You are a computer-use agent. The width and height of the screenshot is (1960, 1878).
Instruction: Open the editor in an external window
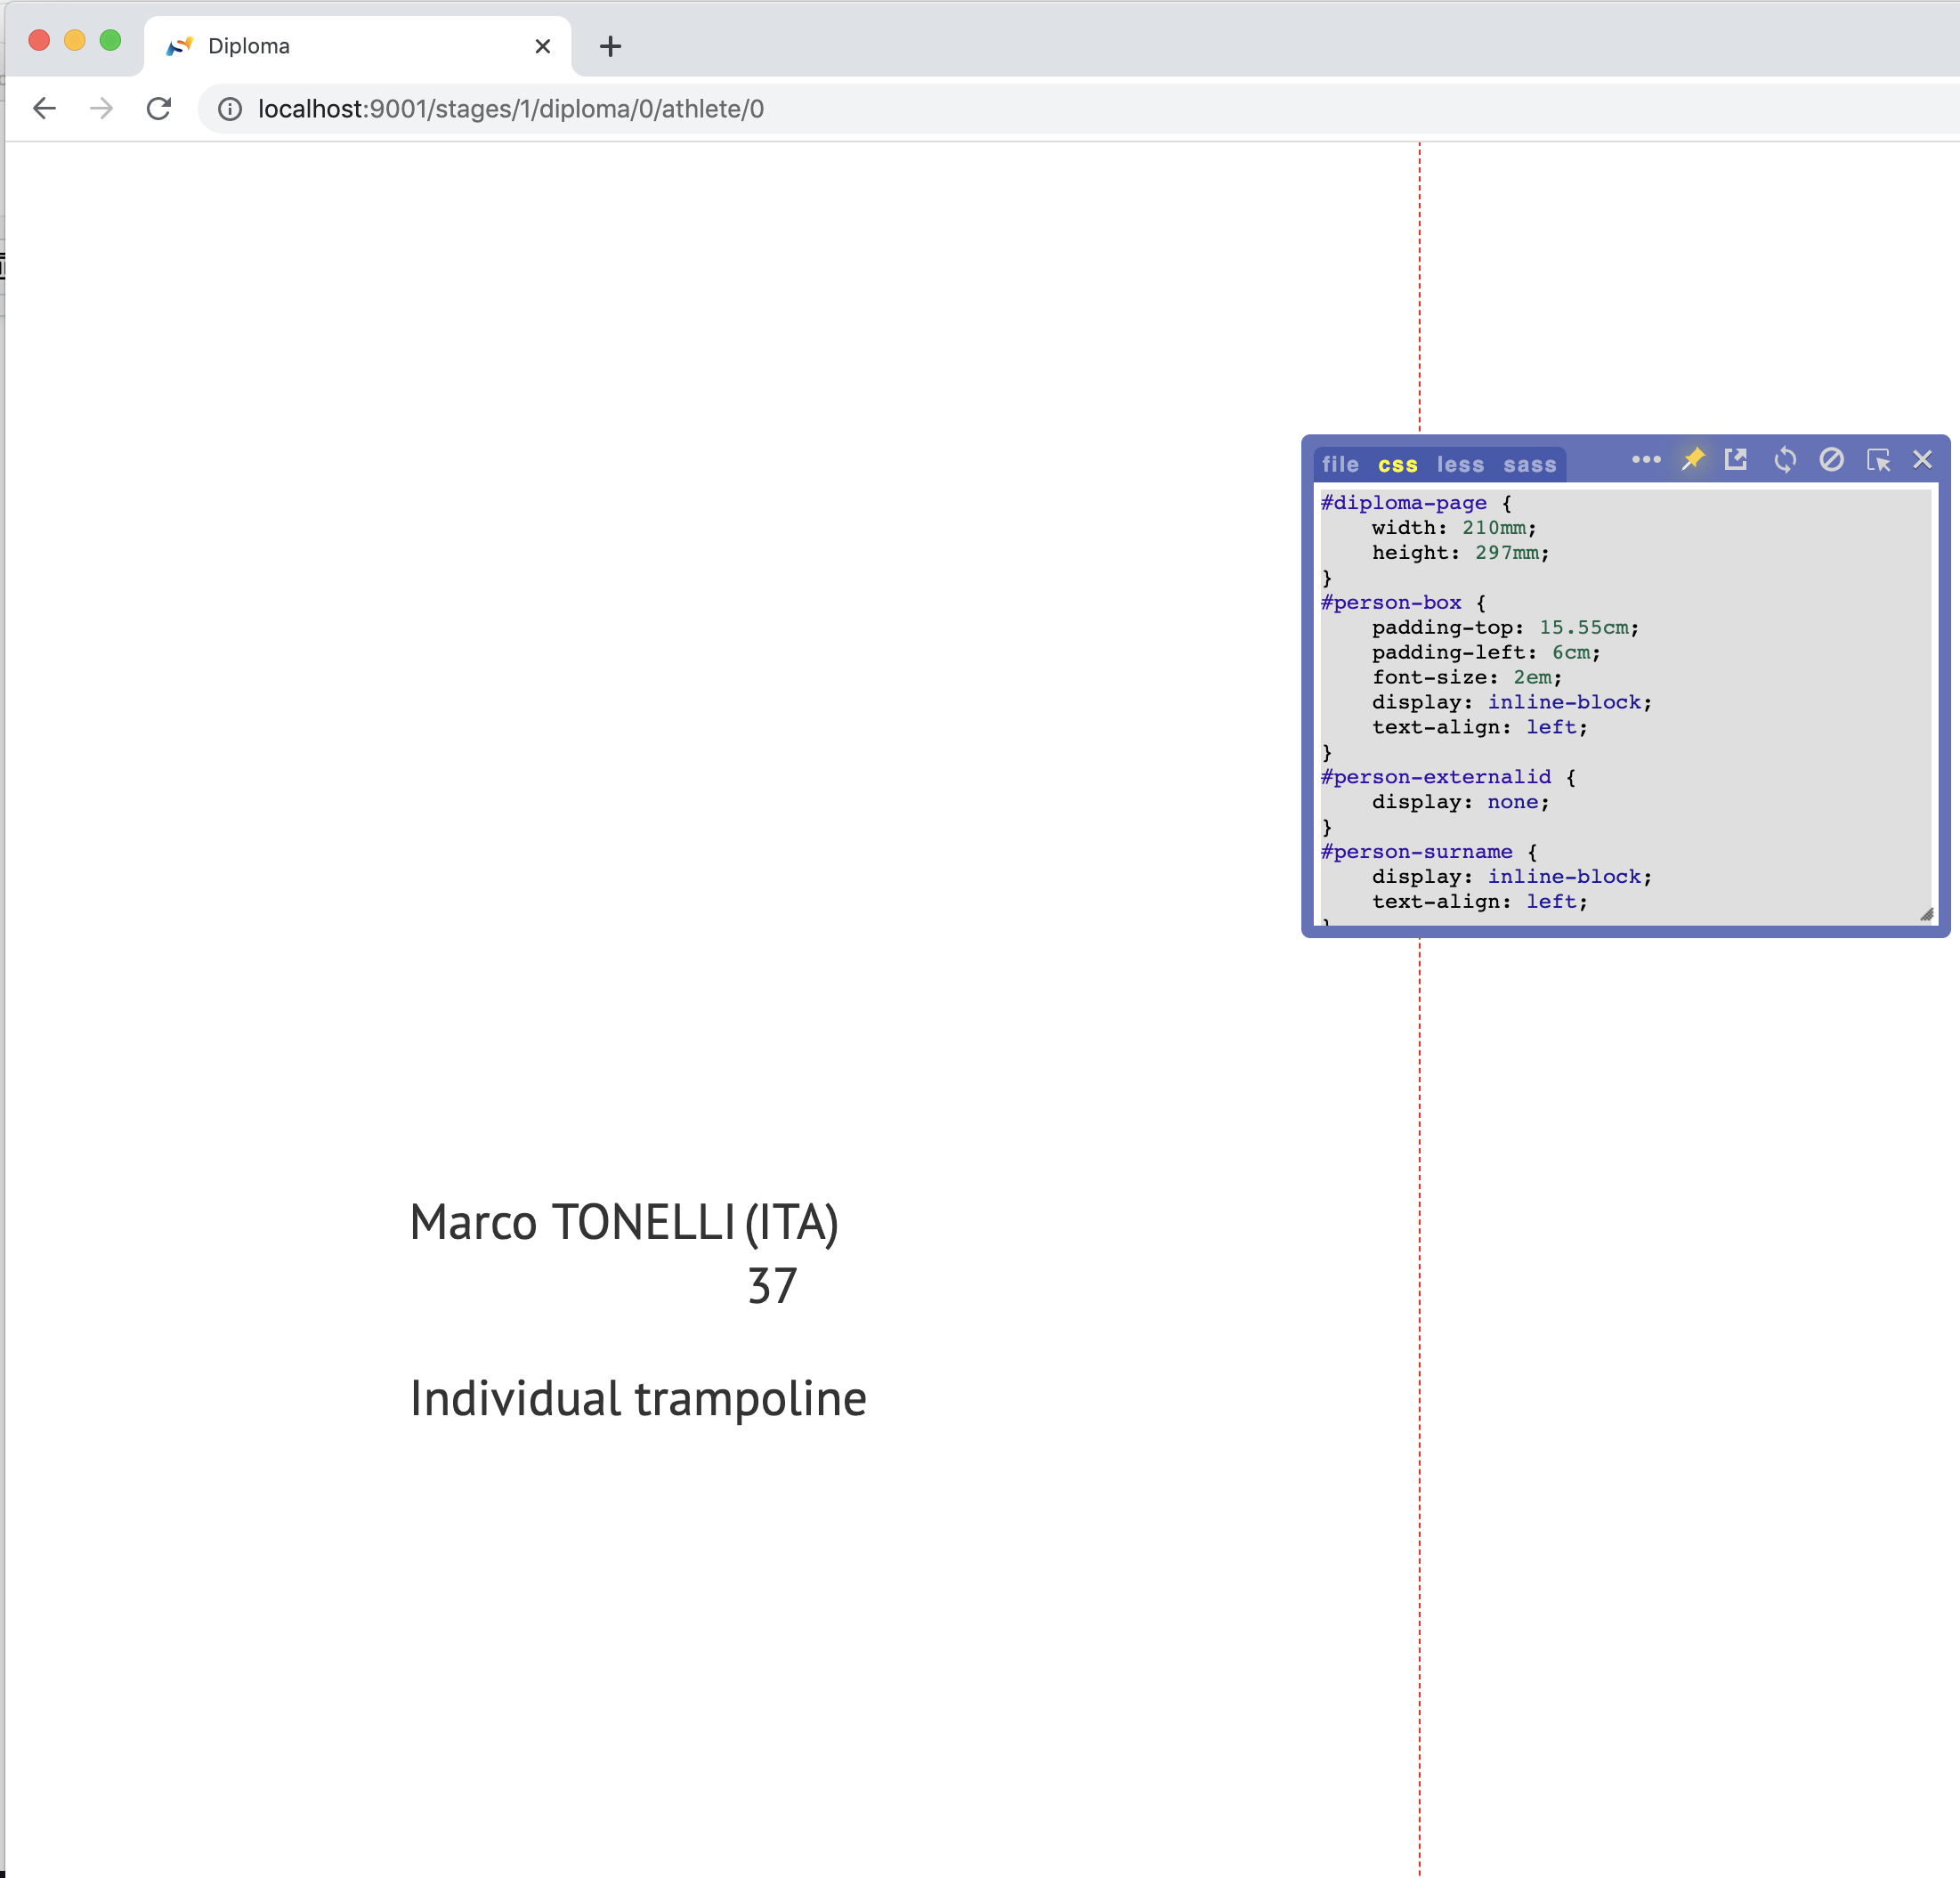point(1736,459)
